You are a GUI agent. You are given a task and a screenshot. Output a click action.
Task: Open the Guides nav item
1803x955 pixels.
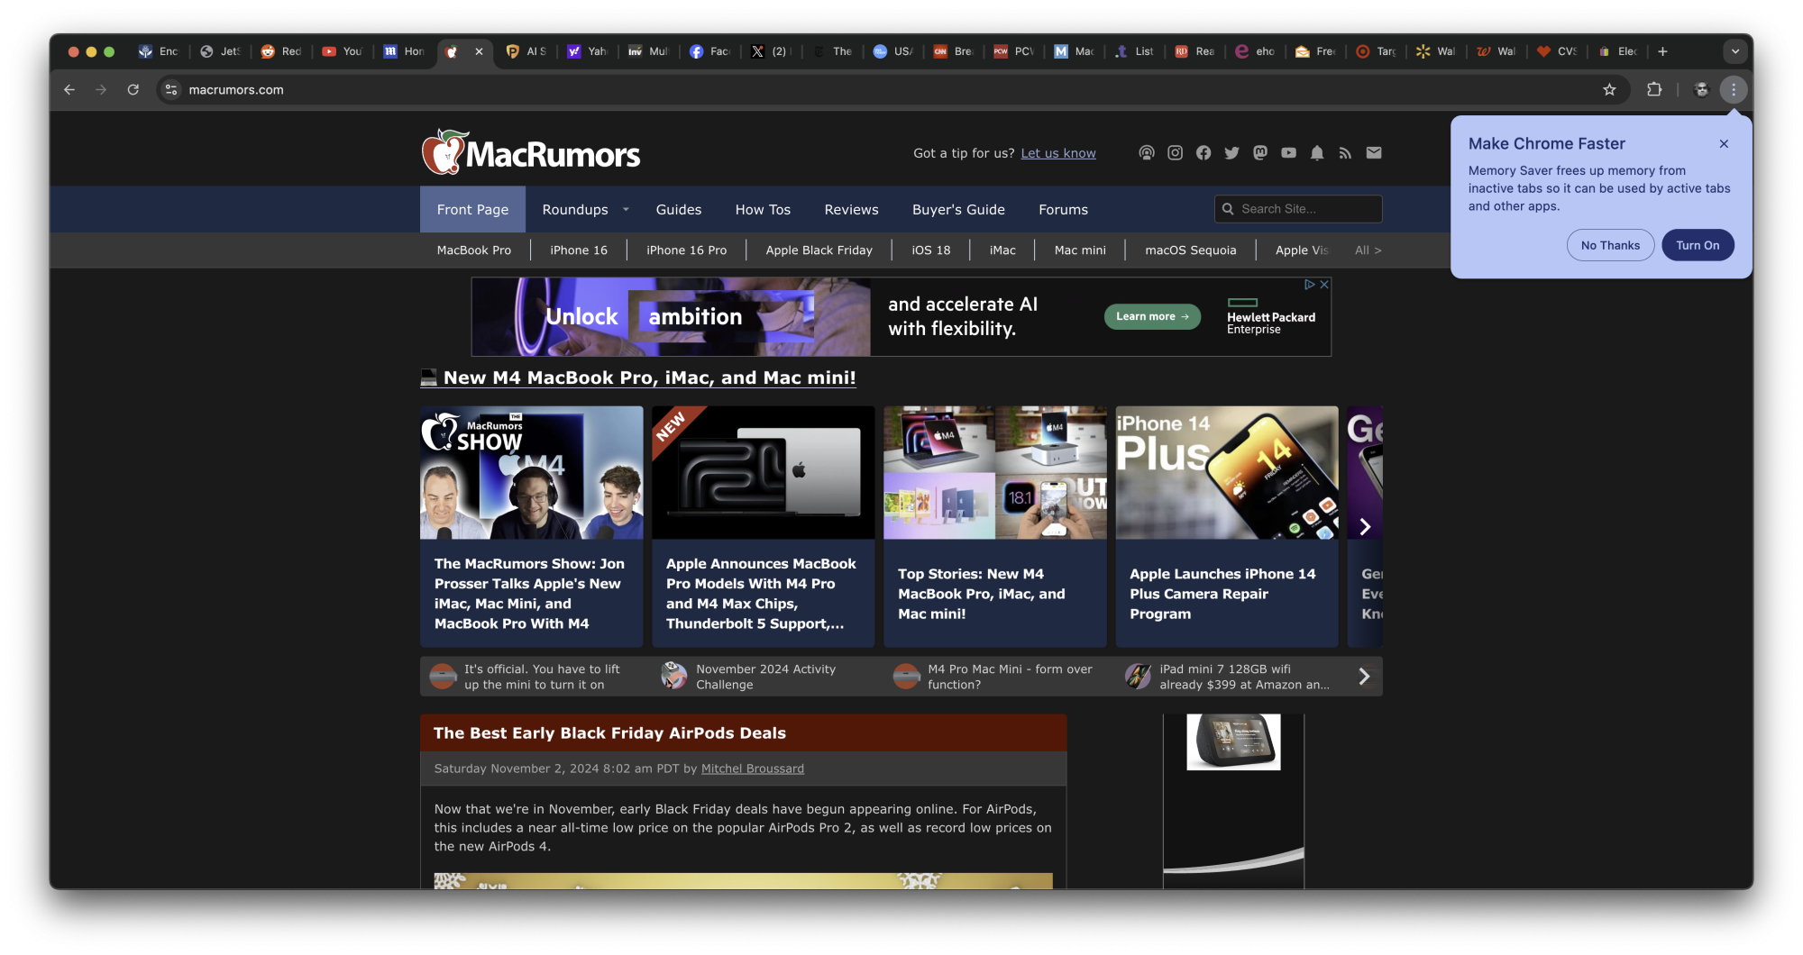point(679,209)
